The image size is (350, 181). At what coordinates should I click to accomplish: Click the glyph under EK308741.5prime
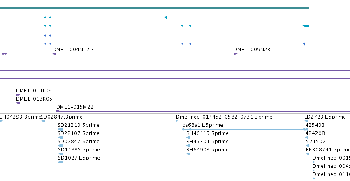tap(307, 154)
